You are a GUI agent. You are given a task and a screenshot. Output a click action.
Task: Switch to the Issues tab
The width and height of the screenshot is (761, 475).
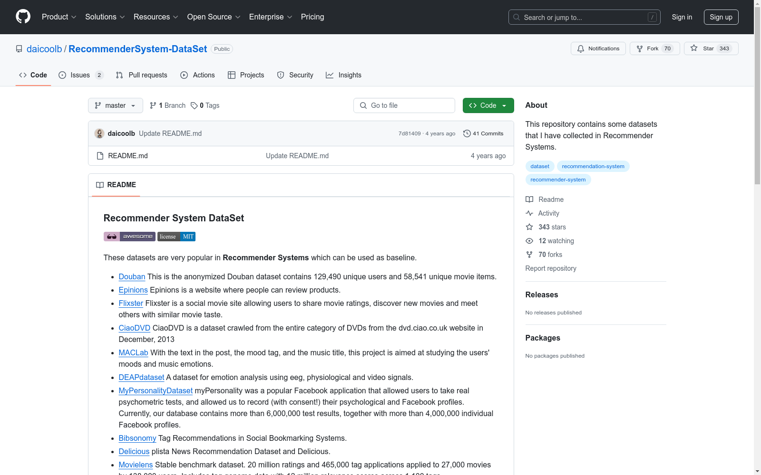tap(81, 75)
